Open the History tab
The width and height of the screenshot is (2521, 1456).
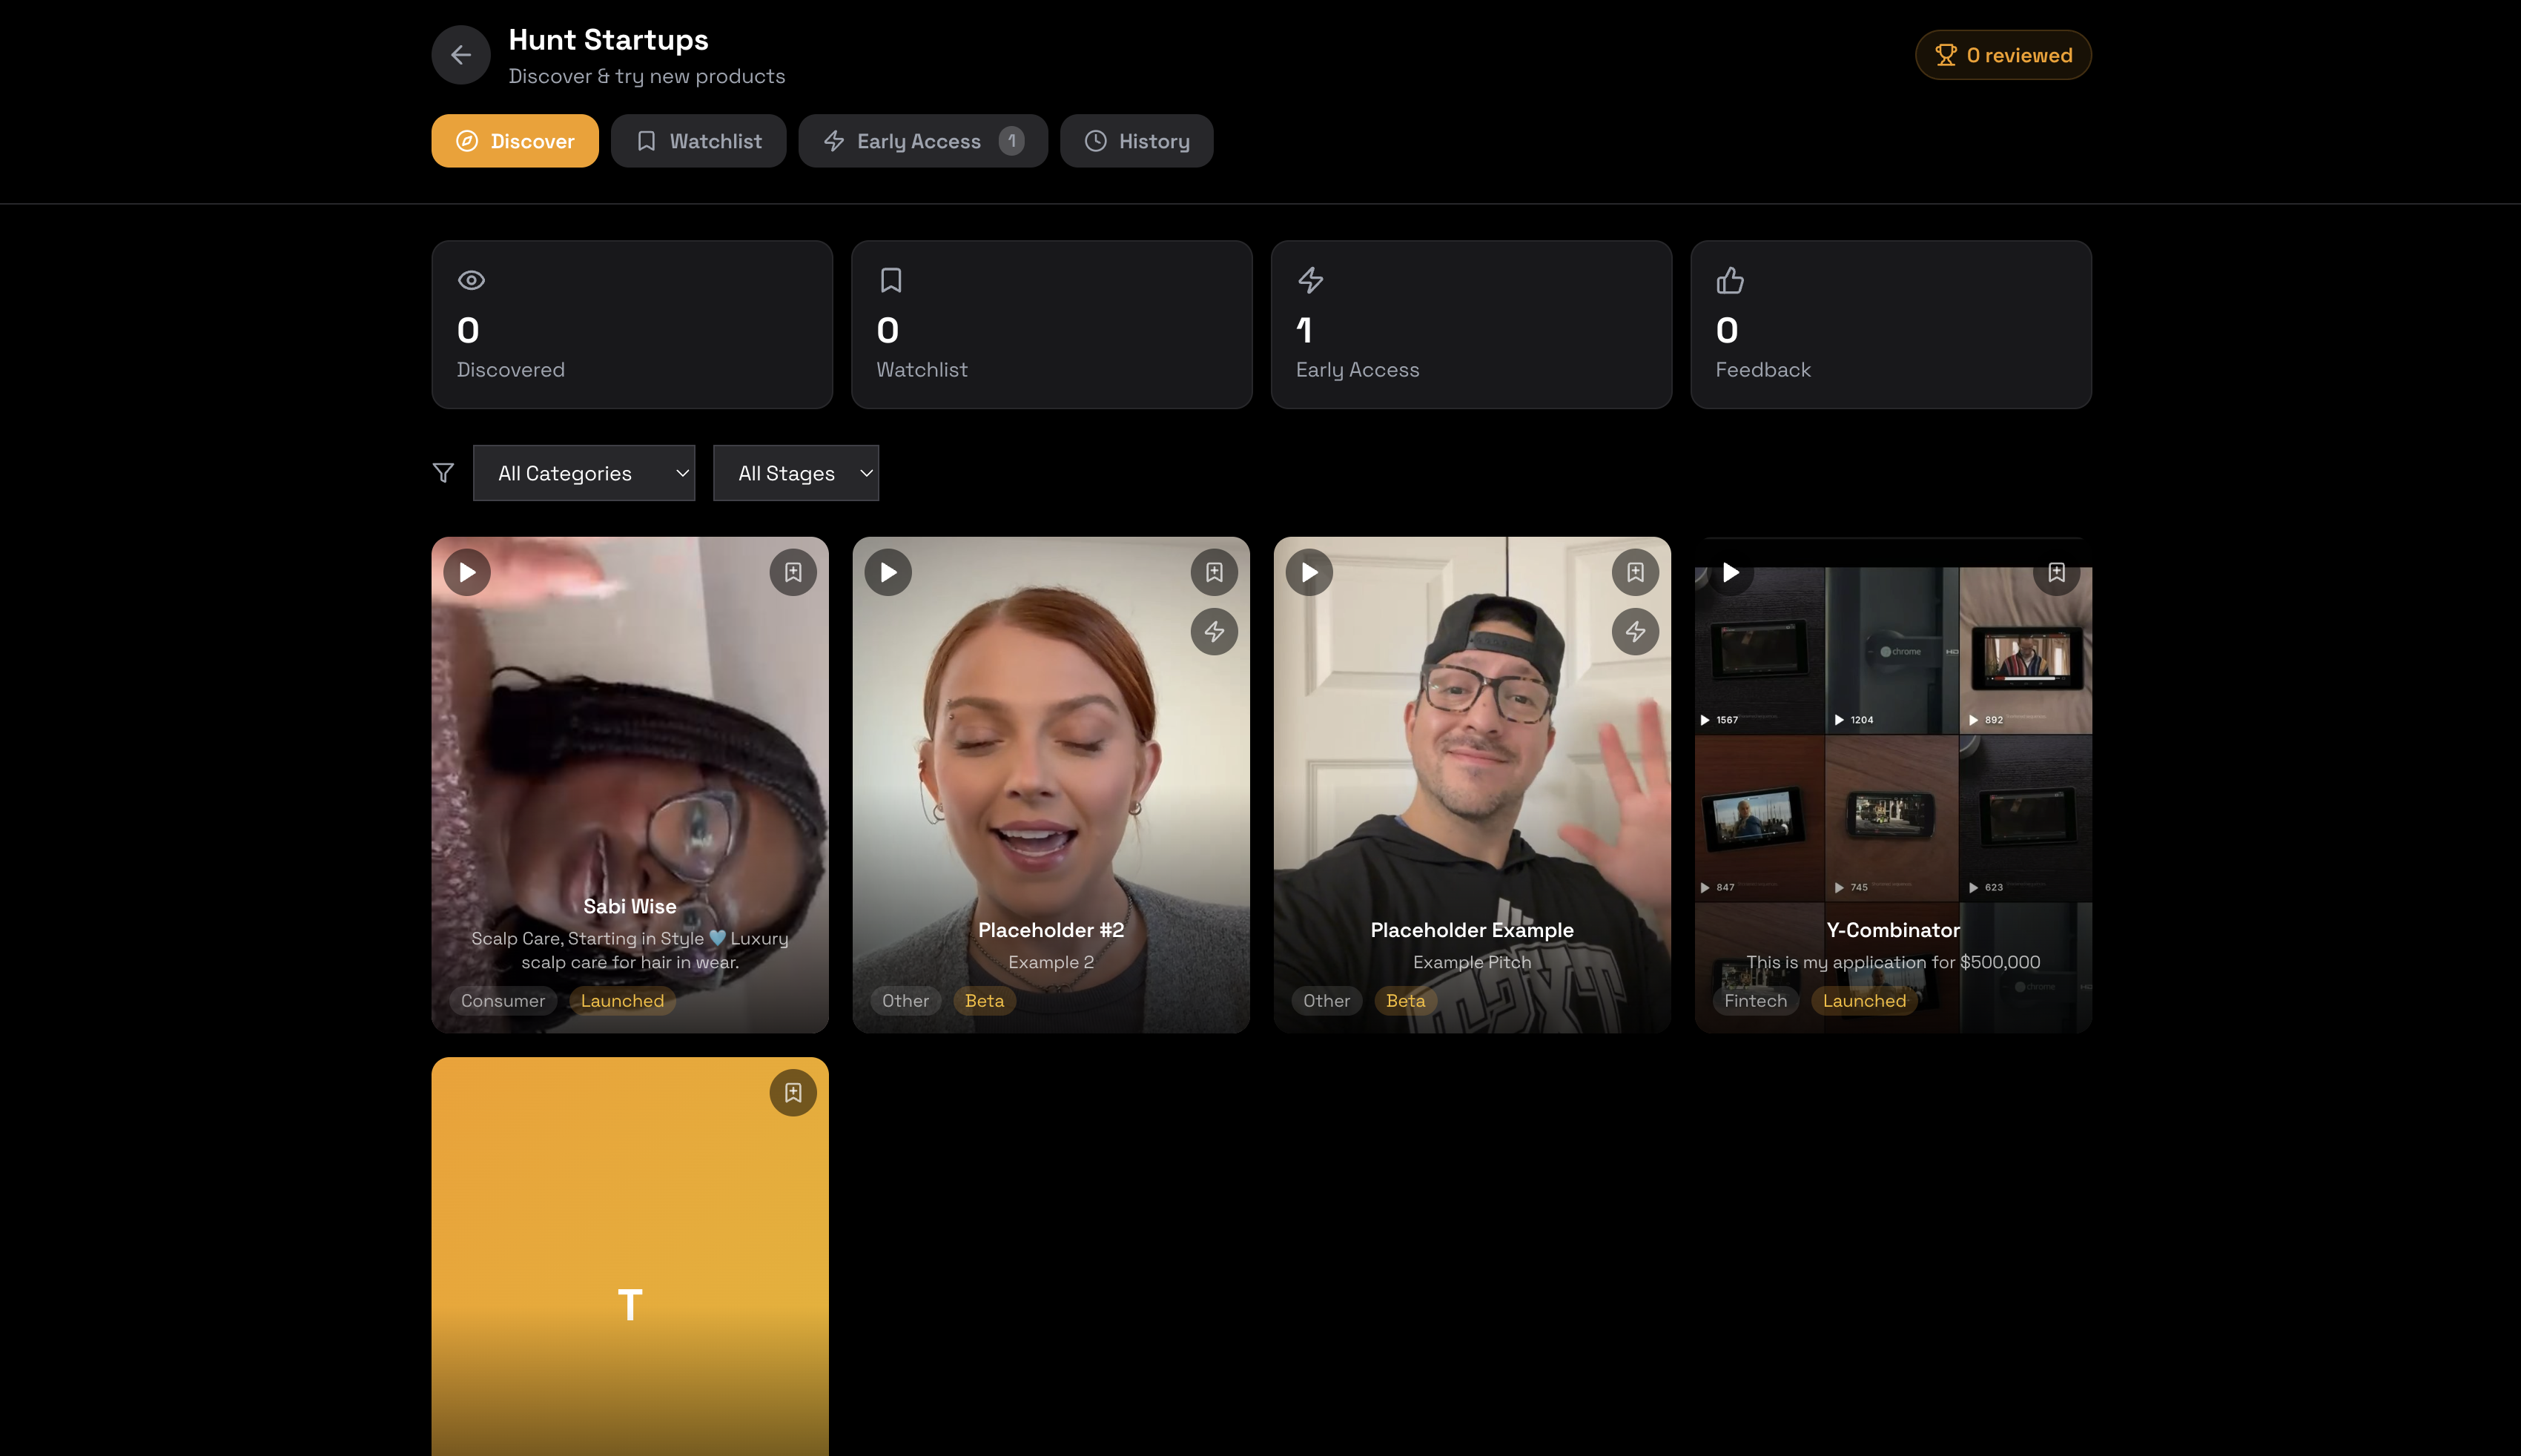1136,140
